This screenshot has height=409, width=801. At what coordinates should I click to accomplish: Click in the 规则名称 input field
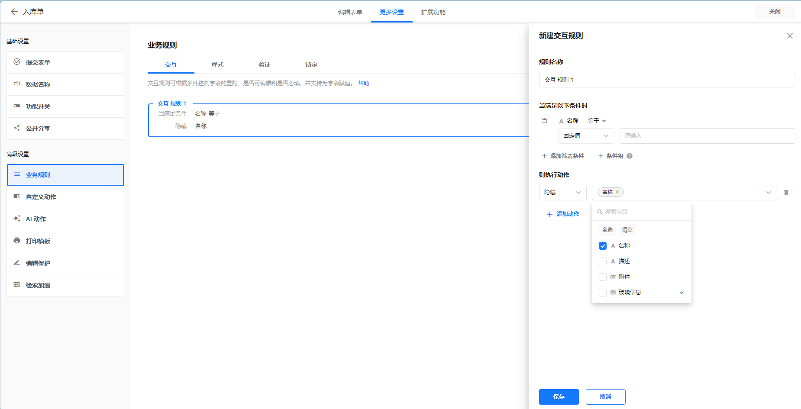click(667, 80)
